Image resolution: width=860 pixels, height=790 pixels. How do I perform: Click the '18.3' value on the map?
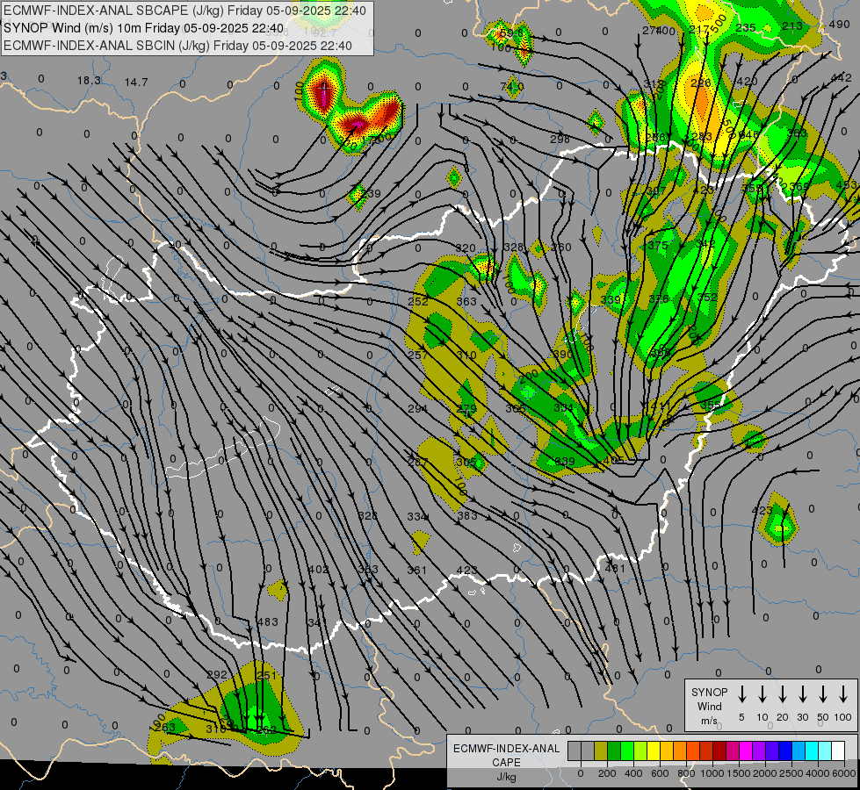89,81
